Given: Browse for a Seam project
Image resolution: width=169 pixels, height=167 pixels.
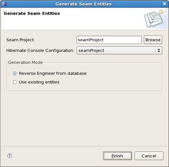Looking at the screenshot, I should click(x=153, y=40).
